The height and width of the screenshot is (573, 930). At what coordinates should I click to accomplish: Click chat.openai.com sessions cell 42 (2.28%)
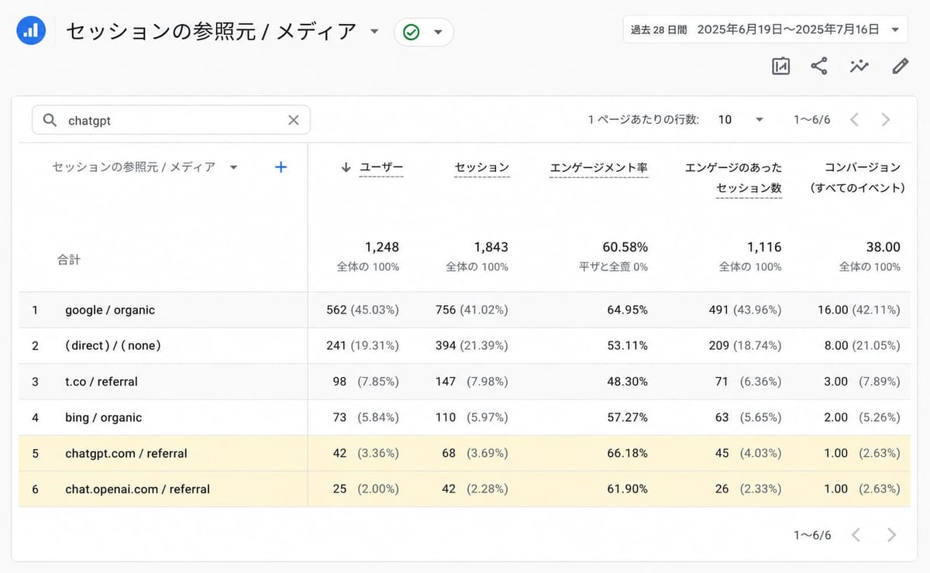475,489
